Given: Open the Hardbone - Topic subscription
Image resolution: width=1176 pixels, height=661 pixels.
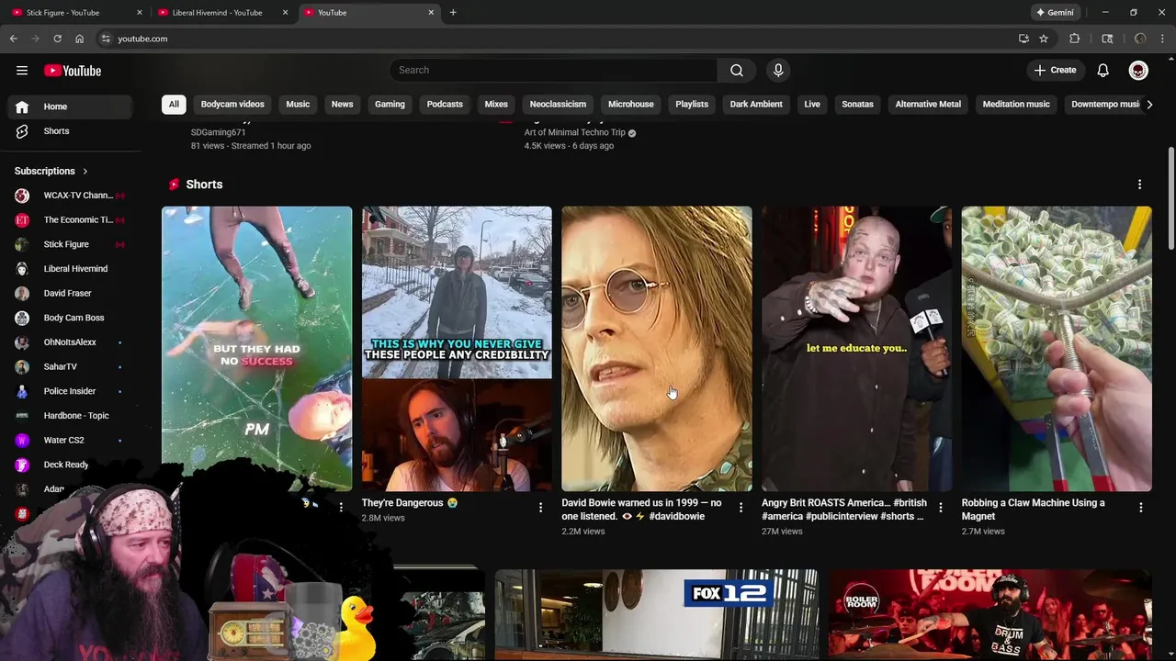Looking at the screenshot, I should (x=70, y=416).
